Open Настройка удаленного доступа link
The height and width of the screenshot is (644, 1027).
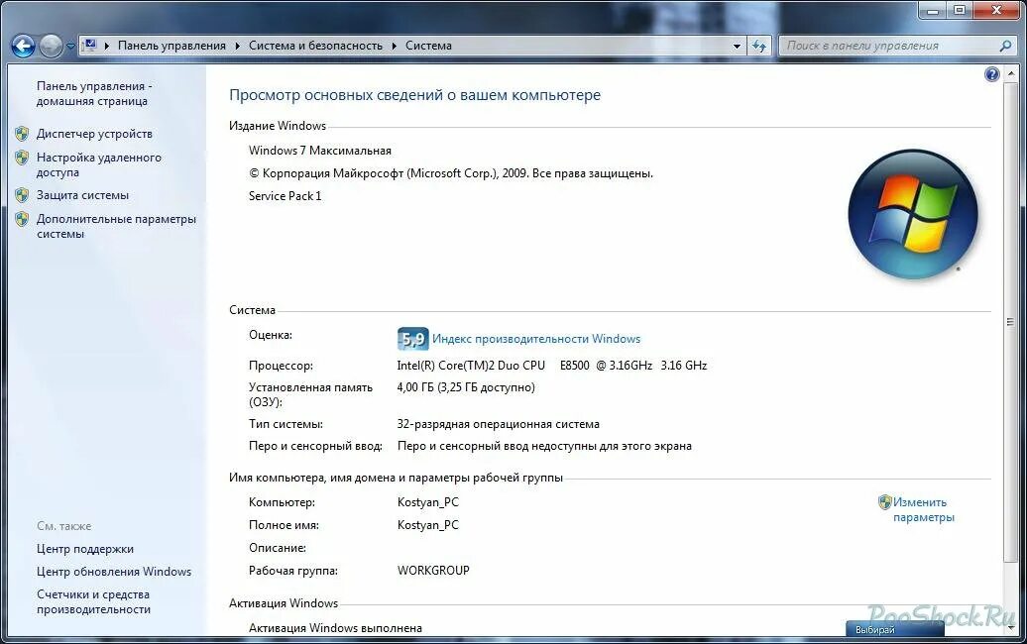99,164
